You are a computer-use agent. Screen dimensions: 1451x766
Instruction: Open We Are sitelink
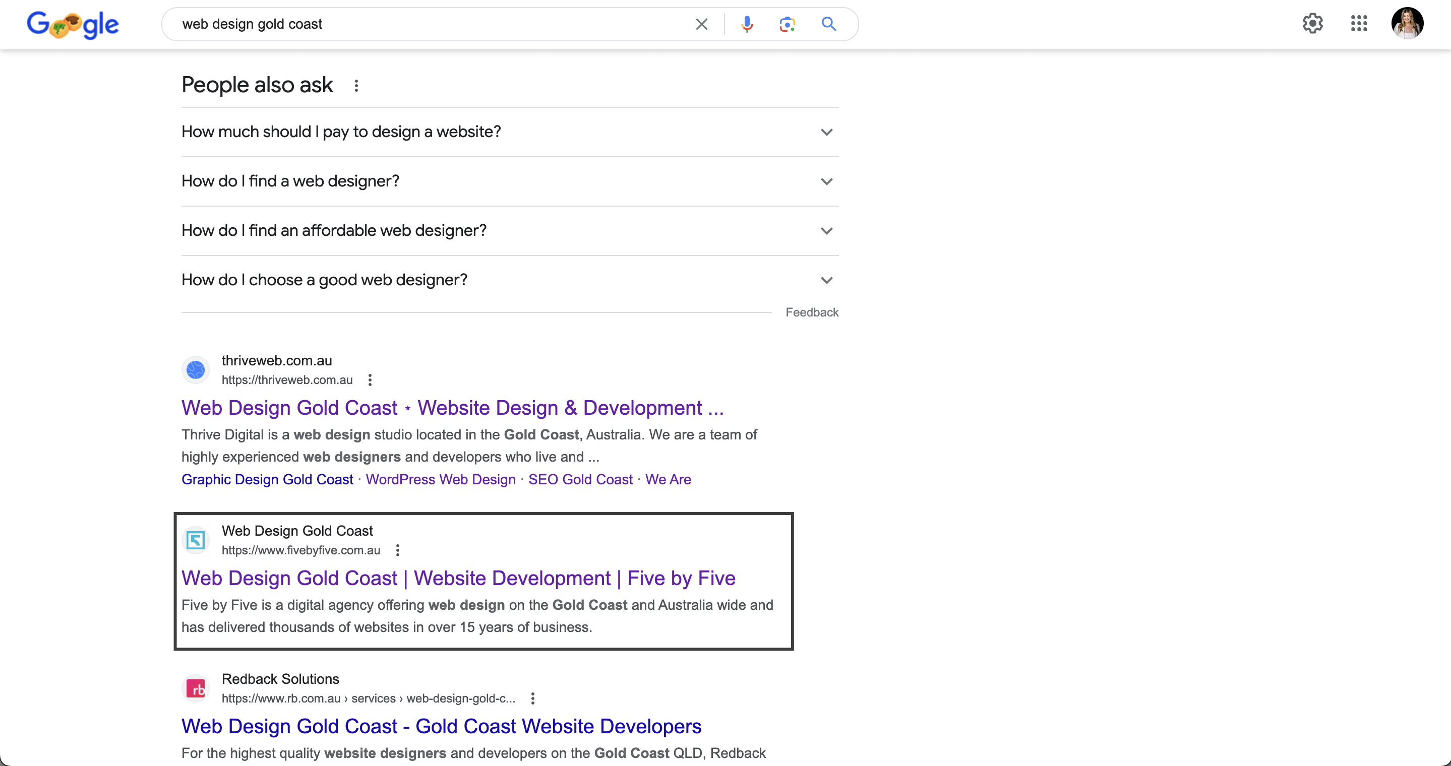click(x=668, y=480)
